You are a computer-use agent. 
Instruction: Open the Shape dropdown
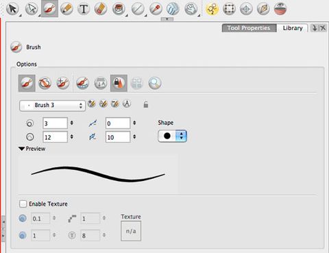[173, 136]
